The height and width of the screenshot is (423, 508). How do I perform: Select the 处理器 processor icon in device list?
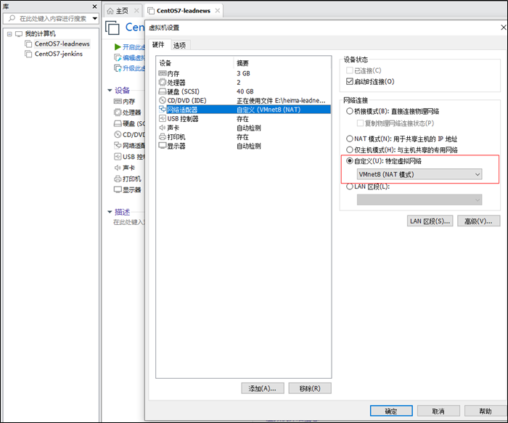tap(163, 82)
